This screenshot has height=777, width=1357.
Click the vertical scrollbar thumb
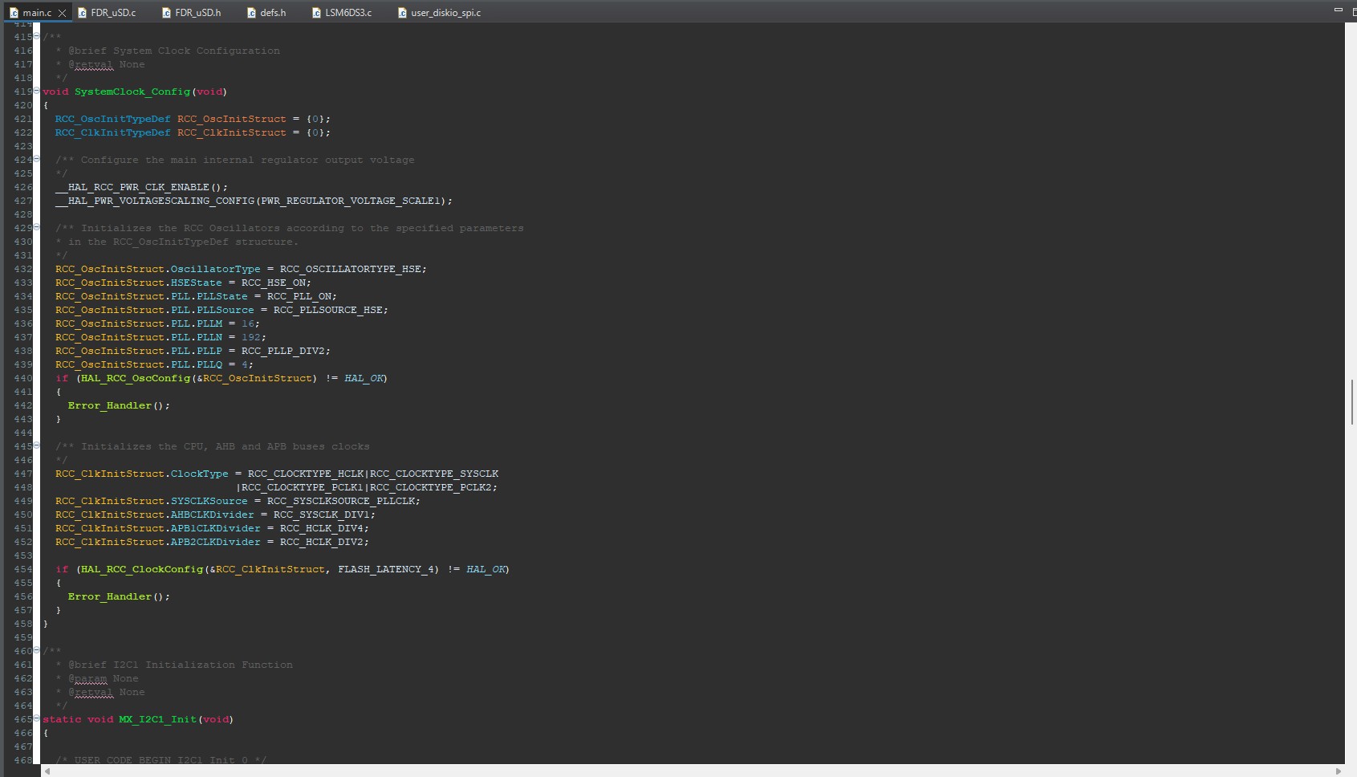(x=1351, y=401)
